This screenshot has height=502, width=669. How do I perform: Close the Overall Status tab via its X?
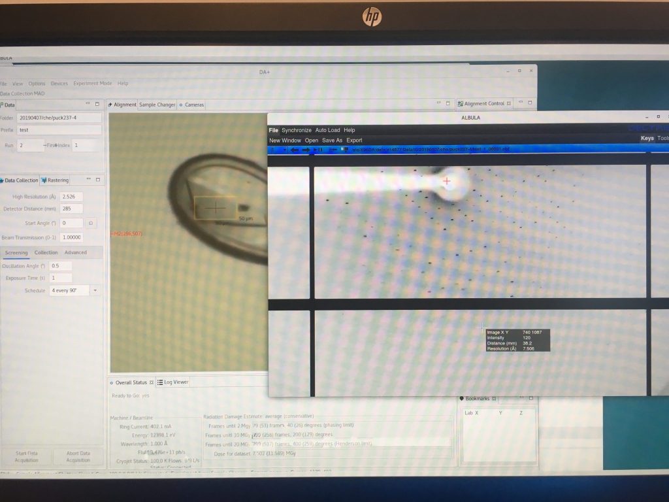[x=151, y=382]
